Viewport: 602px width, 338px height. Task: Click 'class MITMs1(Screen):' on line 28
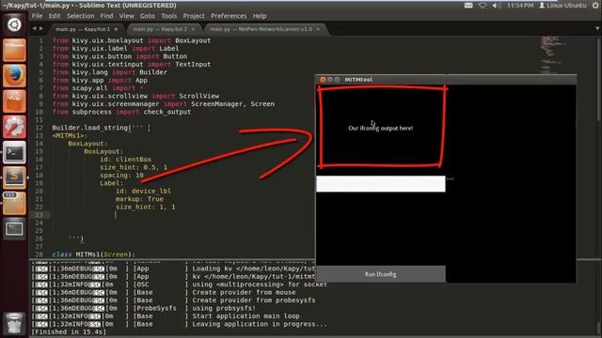coord(94,254)
